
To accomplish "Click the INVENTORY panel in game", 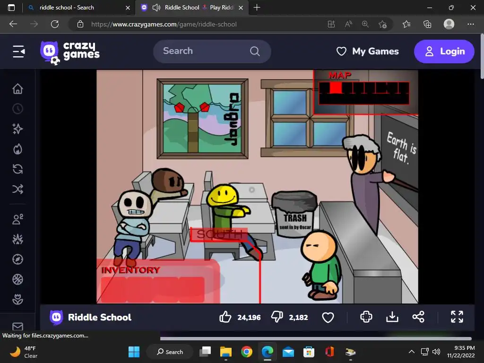I will (158, 282).
